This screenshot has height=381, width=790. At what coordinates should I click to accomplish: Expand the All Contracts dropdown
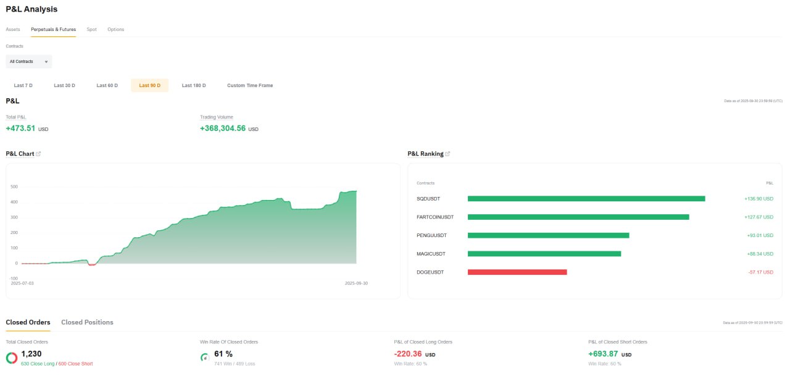(x=29, y=62)
